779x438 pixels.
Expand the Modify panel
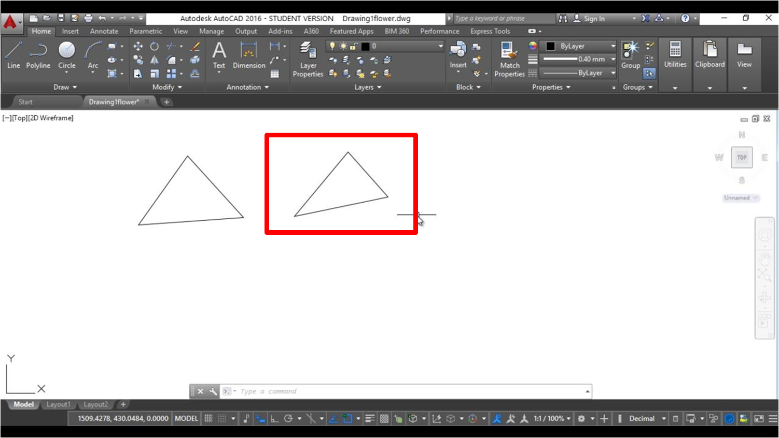[x=167, y=87]
